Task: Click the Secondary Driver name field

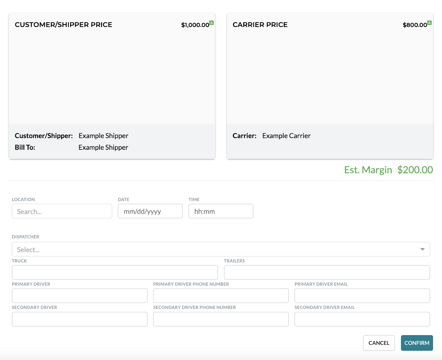Action: (80, 319)
